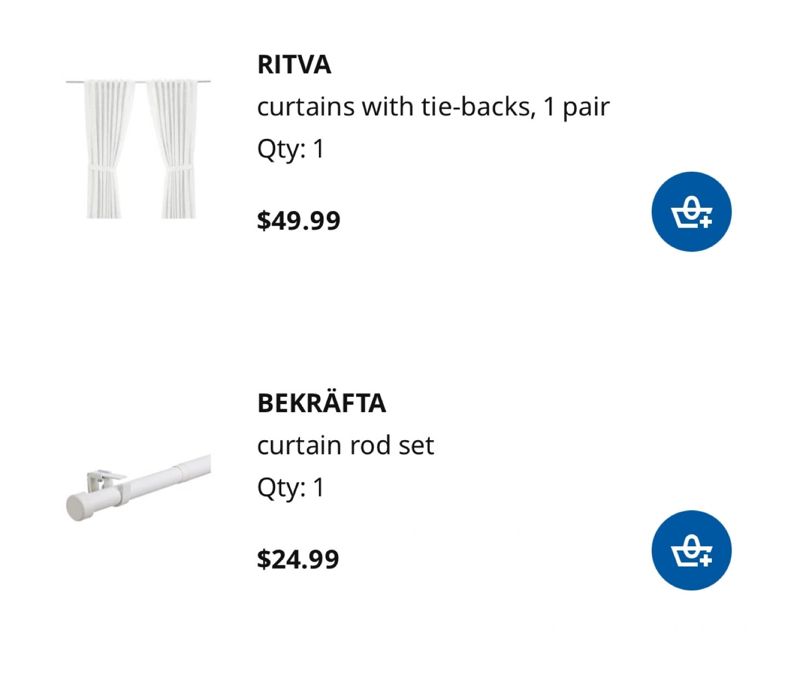Add RITVA curtains to shopping bag

[691, 212]
